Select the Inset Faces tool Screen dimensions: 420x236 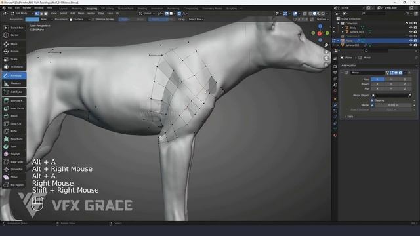pos(14,108)
